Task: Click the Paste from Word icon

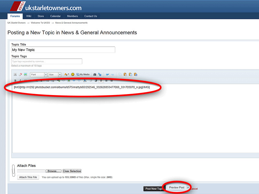Action: (x=136, y=75)
